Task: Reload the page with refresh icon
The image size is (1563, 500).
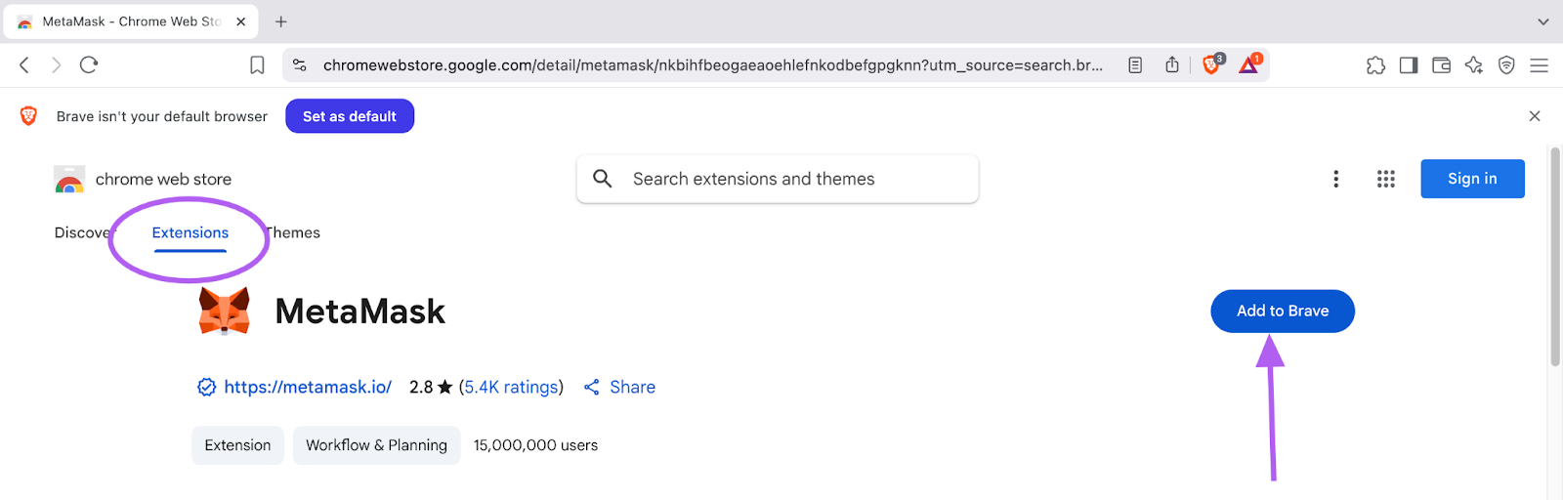Action: (89, 64)
